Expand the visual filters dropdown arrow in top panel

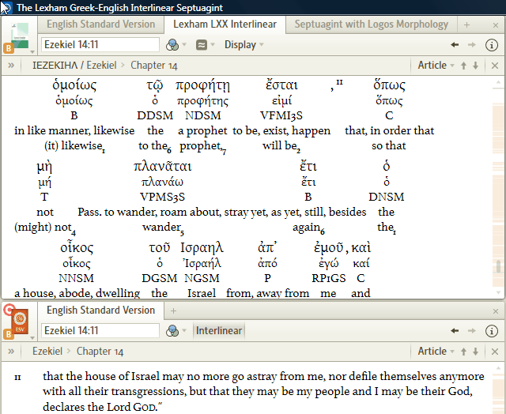click(x=184, y=44)
